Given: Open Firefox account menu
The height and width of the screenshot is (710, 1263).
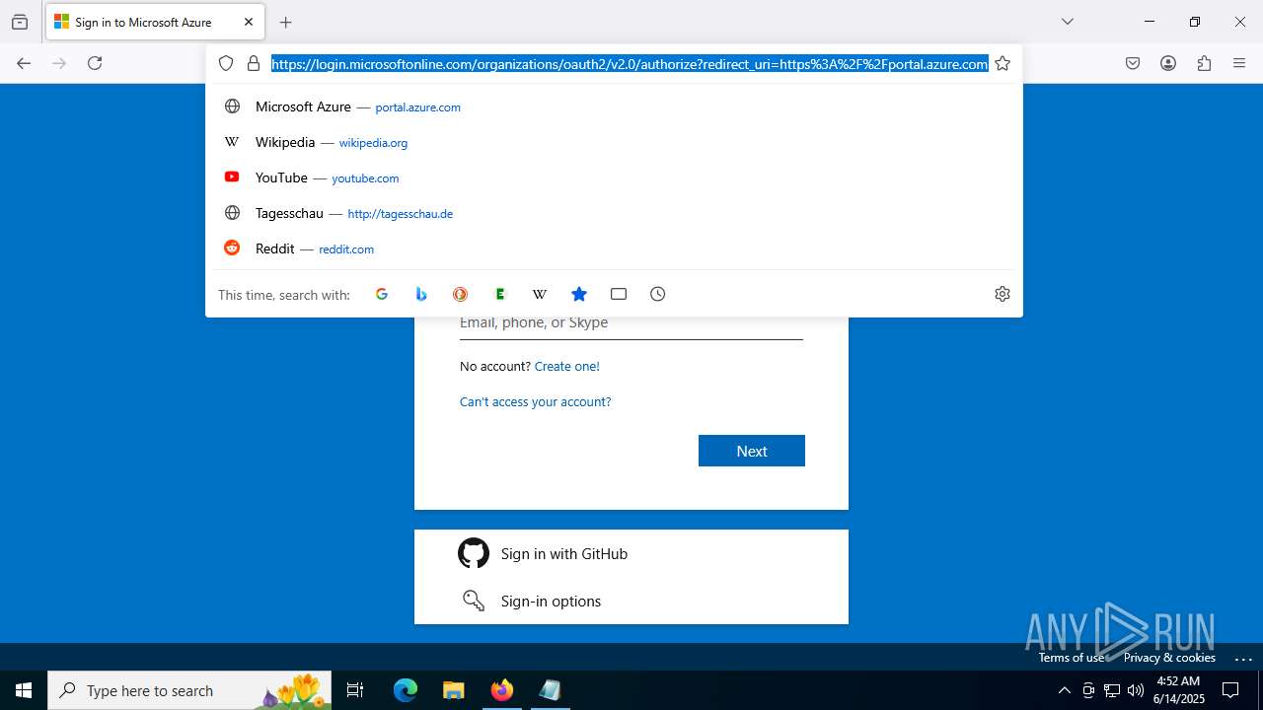Looking at the screenshot, I should tap(1168, 63).
